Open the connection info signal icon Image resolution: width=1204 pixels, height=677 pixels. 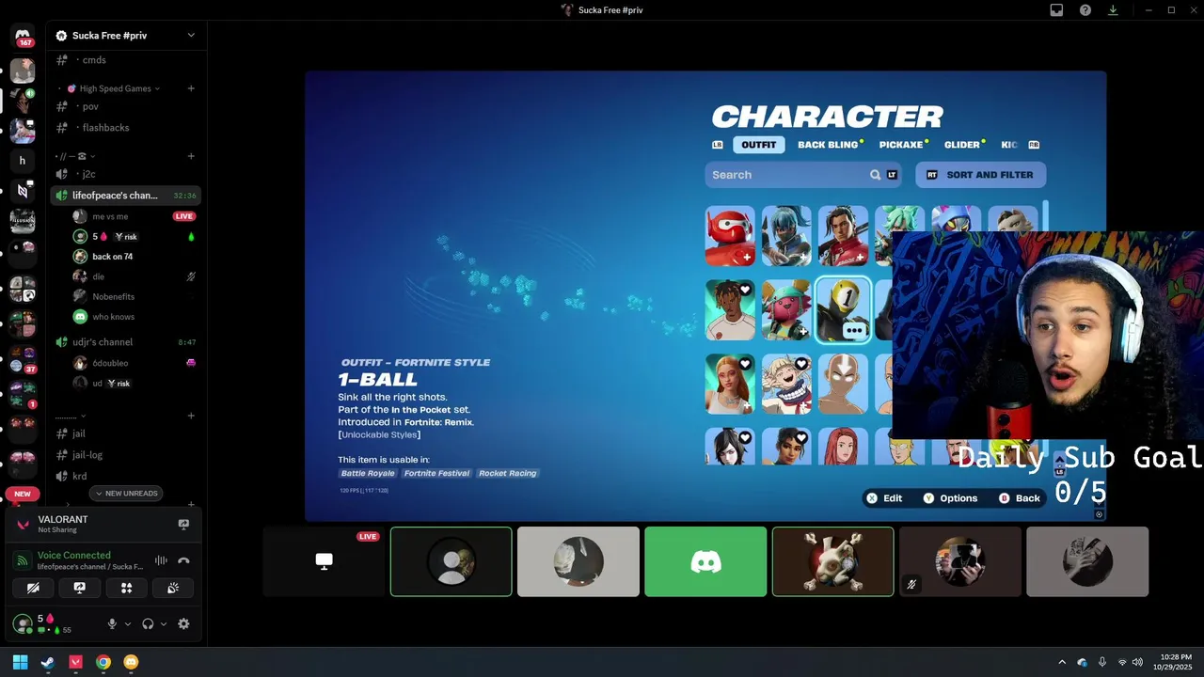[23, 560]
